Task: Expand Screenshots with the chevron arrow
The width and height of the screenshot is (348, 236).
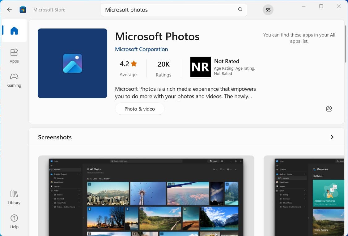Action: point(332,137)
